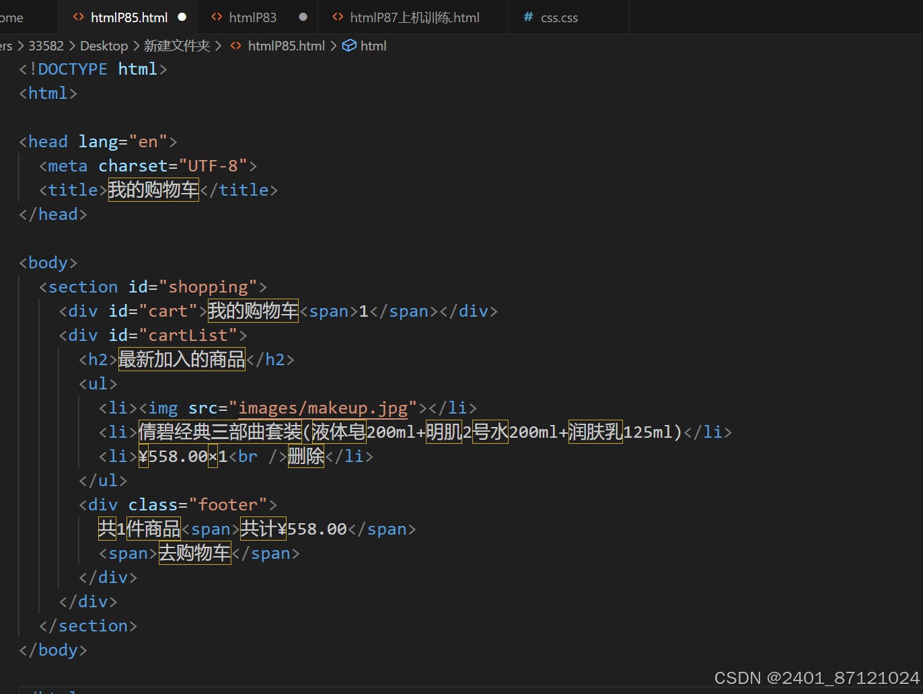Image resolution: width=923 pixels, height=694 pixels.
Task: Switch to the css.css tab
Action: pyautogui.click(x=560, y=17)
